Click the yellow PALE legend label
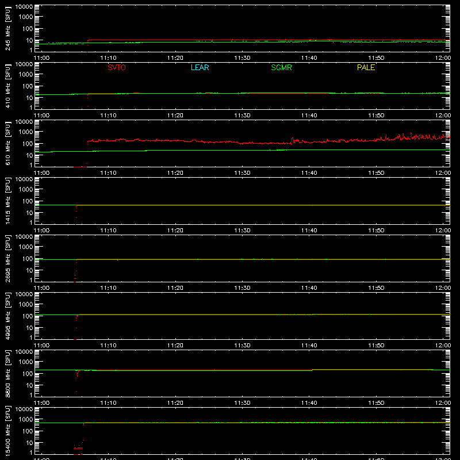 tap(366, 67)
